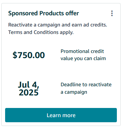Select the 'Promotional credit' label line
Image resolution: width=123 pixels, height=128 pixels.
(82, 51)
